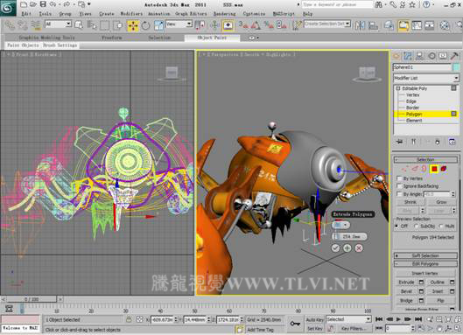Click the Select Object tool icon
Image resolution: width=463 pixels, height=335 pixels.
(79, 25)
